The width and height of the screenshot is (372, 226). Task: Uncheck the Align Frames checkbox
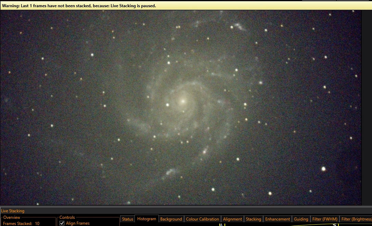pyautogui.click(x=62, y=223)
